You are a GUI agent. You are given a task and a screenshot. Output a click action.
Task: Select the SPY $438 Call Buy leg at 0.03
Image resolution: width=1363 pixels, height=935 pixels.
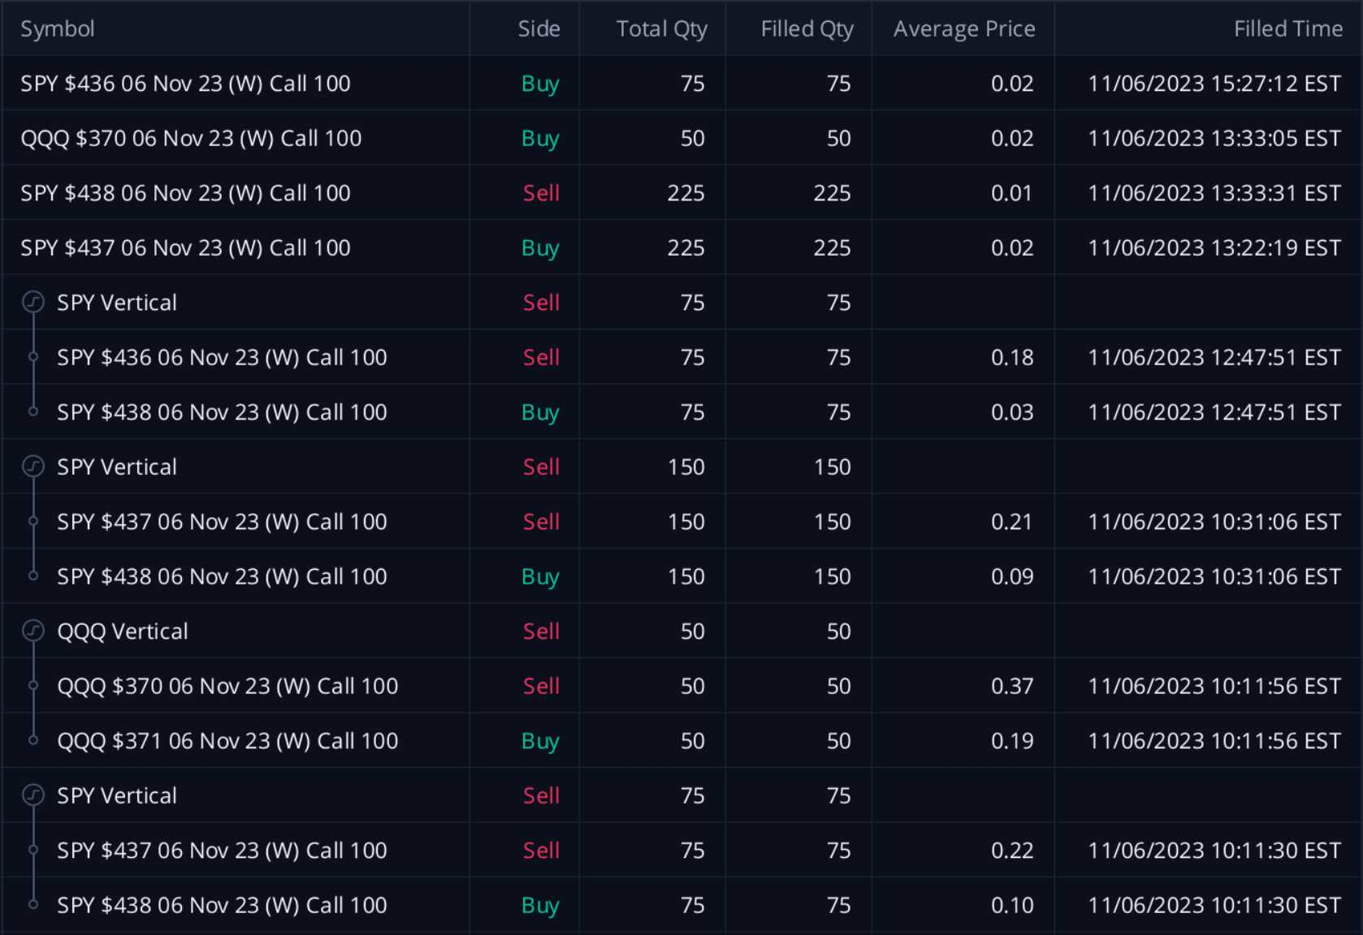click(681, 412)
